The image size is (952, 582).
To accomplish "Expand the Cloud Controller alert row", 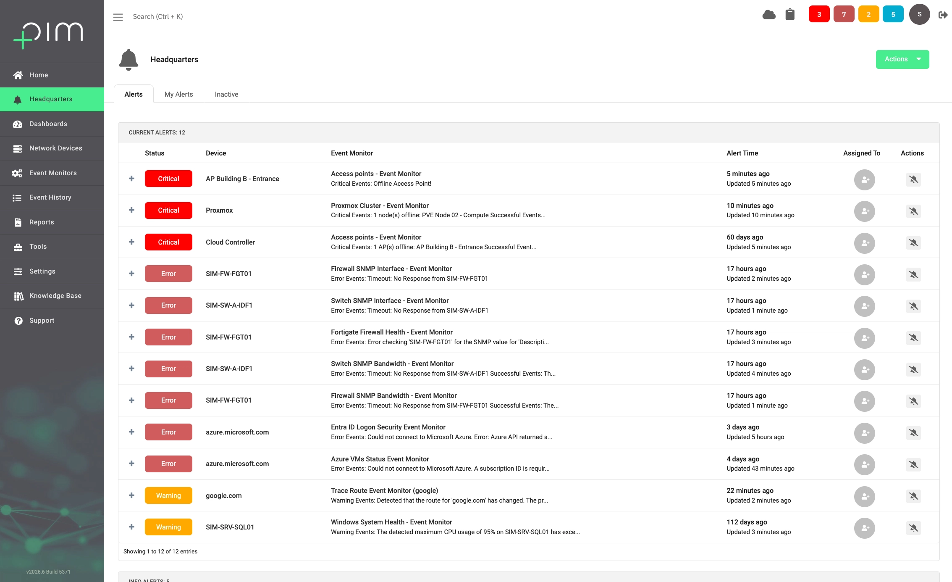I will pos(131,242).
